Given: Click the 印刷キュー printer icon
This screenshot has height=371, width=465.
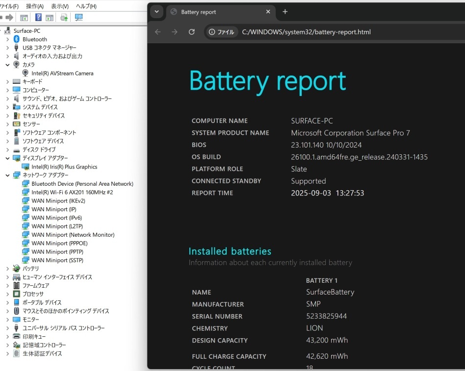Looking at the screenshot, I should click(x=17, y=337).
